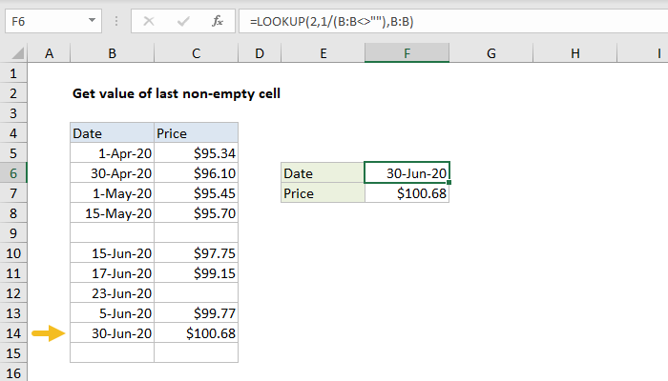
Task: Select result cell F7 showing $100.68
Action: point(407,193)
